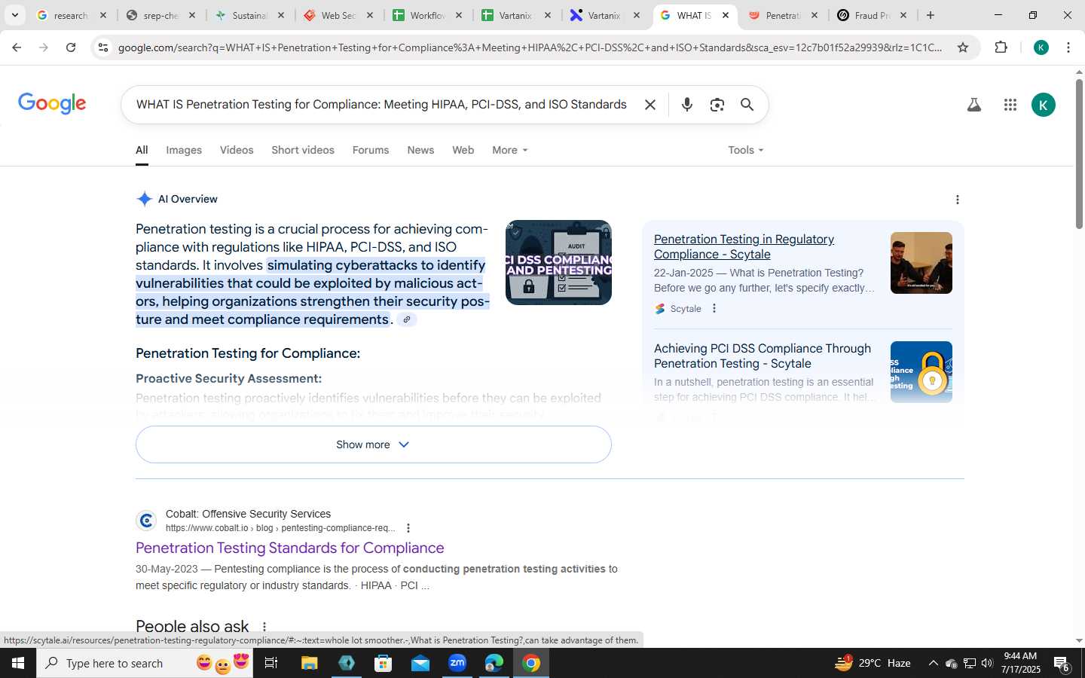1085x678 pixels.
Task: Open AI Overview three-dot options
Action: [957, 200]
